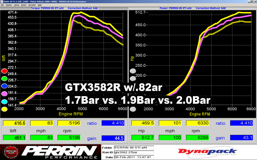The image size is (257, 160).
Task: Click the 'gain' label in power panel
Action: (220, 138)
